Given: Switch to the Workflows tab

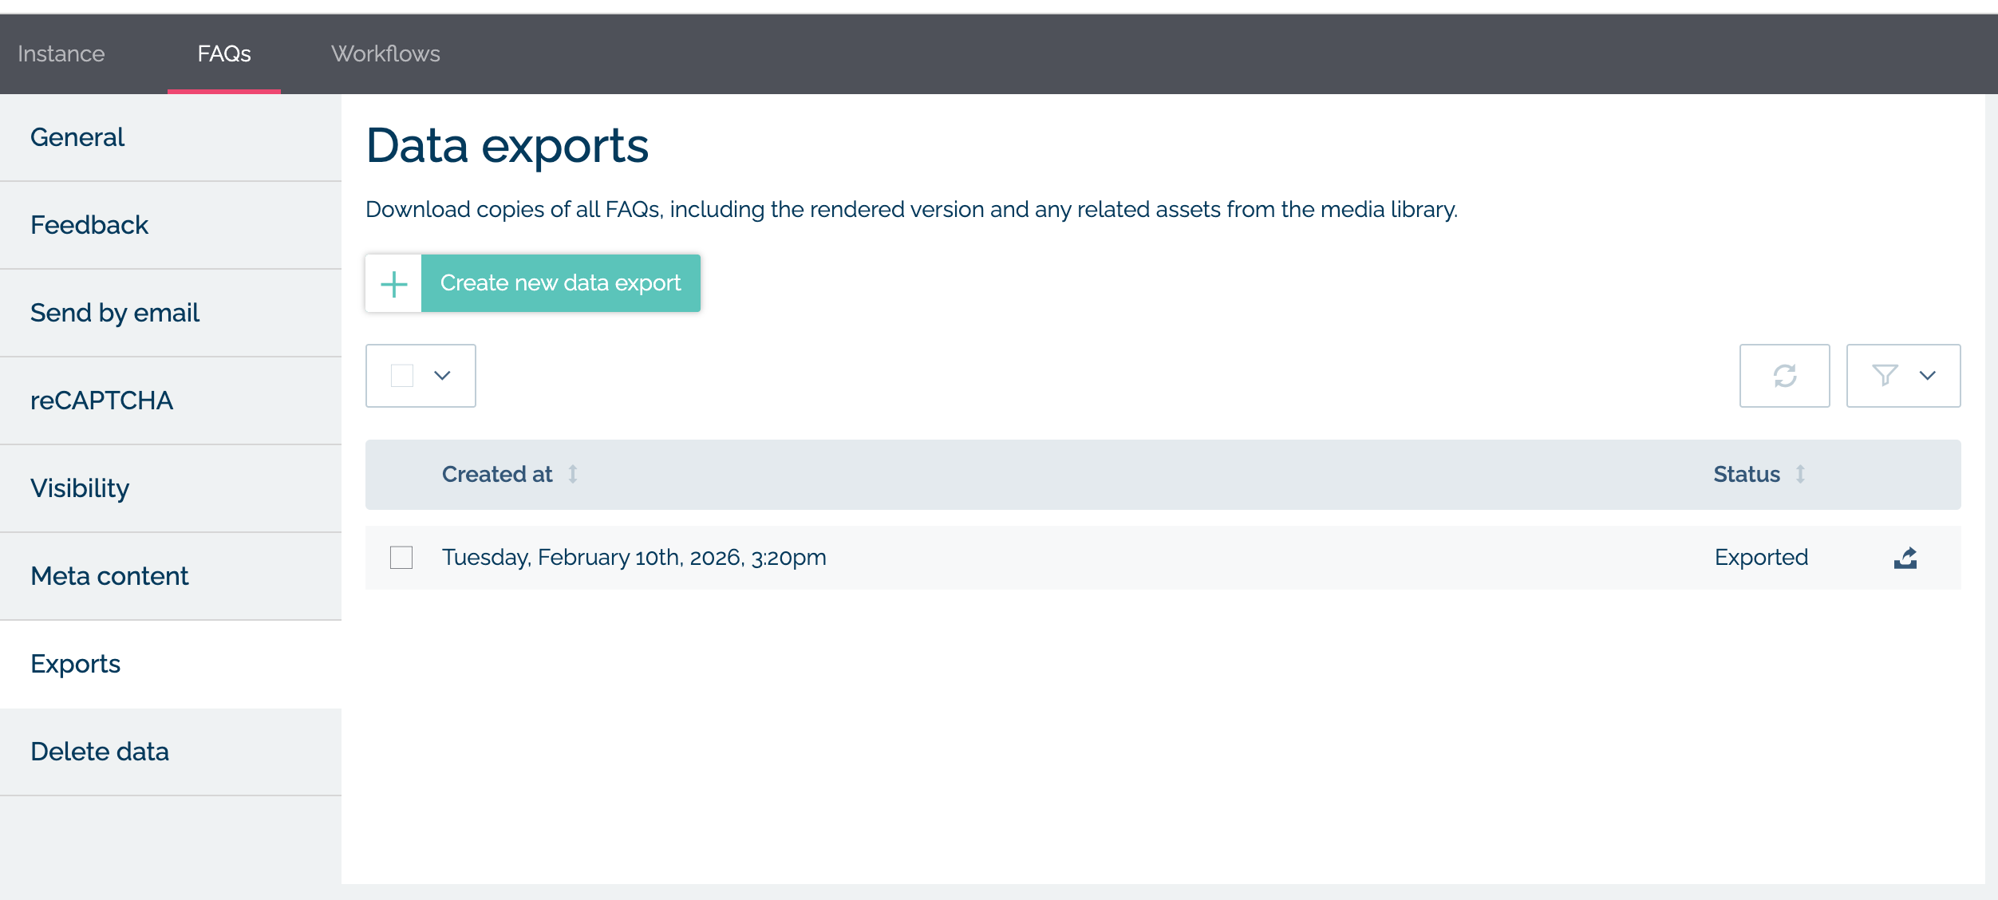Looking at the screenshot, I should click(x=385, y=53).
